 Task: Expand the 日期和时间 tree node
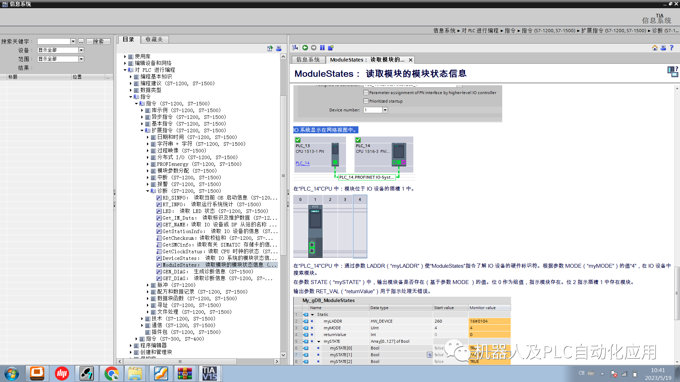(148, 137)
